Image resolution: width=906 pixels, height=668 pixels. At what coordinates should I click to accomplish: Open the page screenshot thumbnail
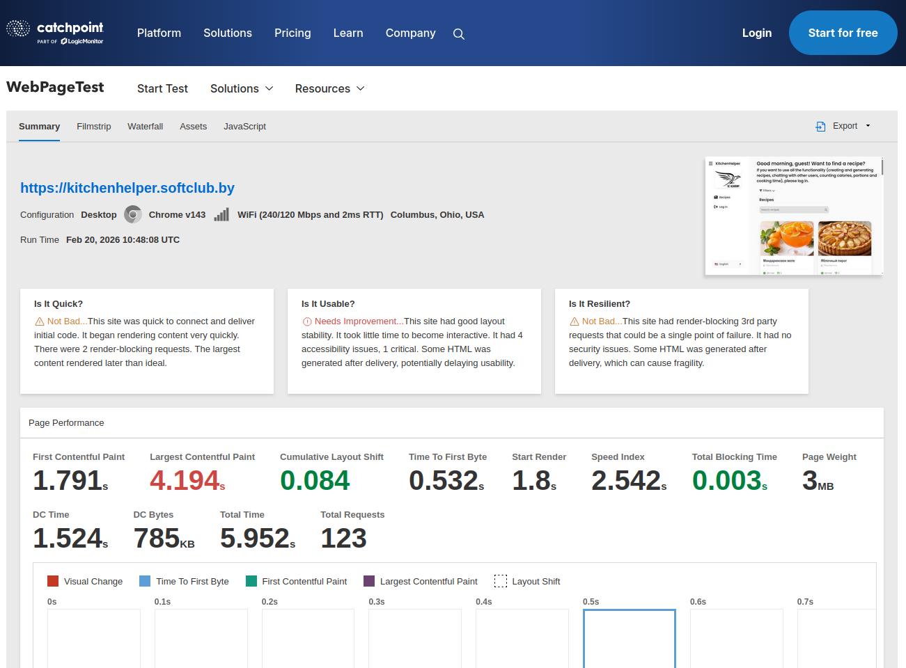(794, 216)
